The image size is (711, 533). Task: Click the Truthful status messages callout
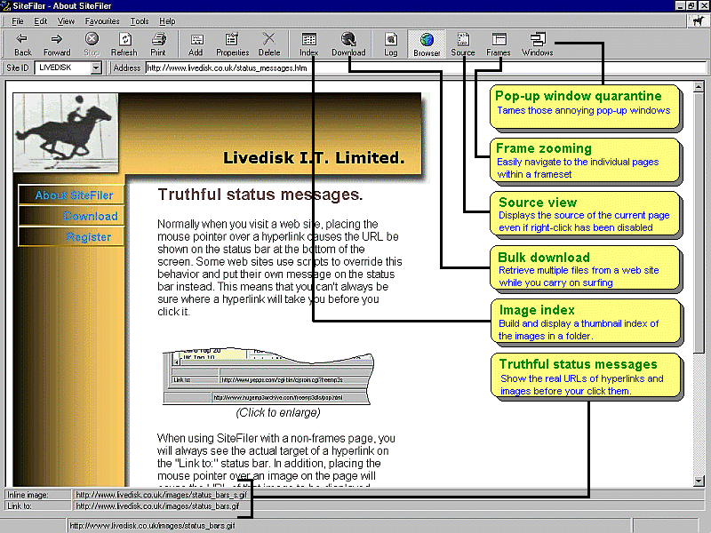click(586, 376)
